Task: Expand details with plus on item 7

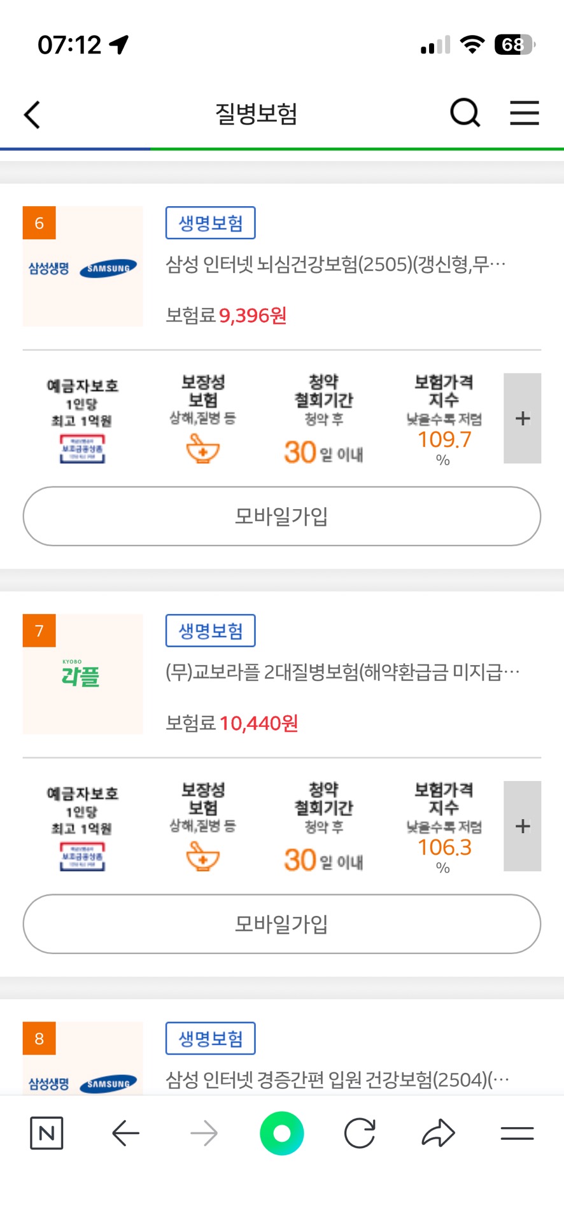Action: [522, 826]
